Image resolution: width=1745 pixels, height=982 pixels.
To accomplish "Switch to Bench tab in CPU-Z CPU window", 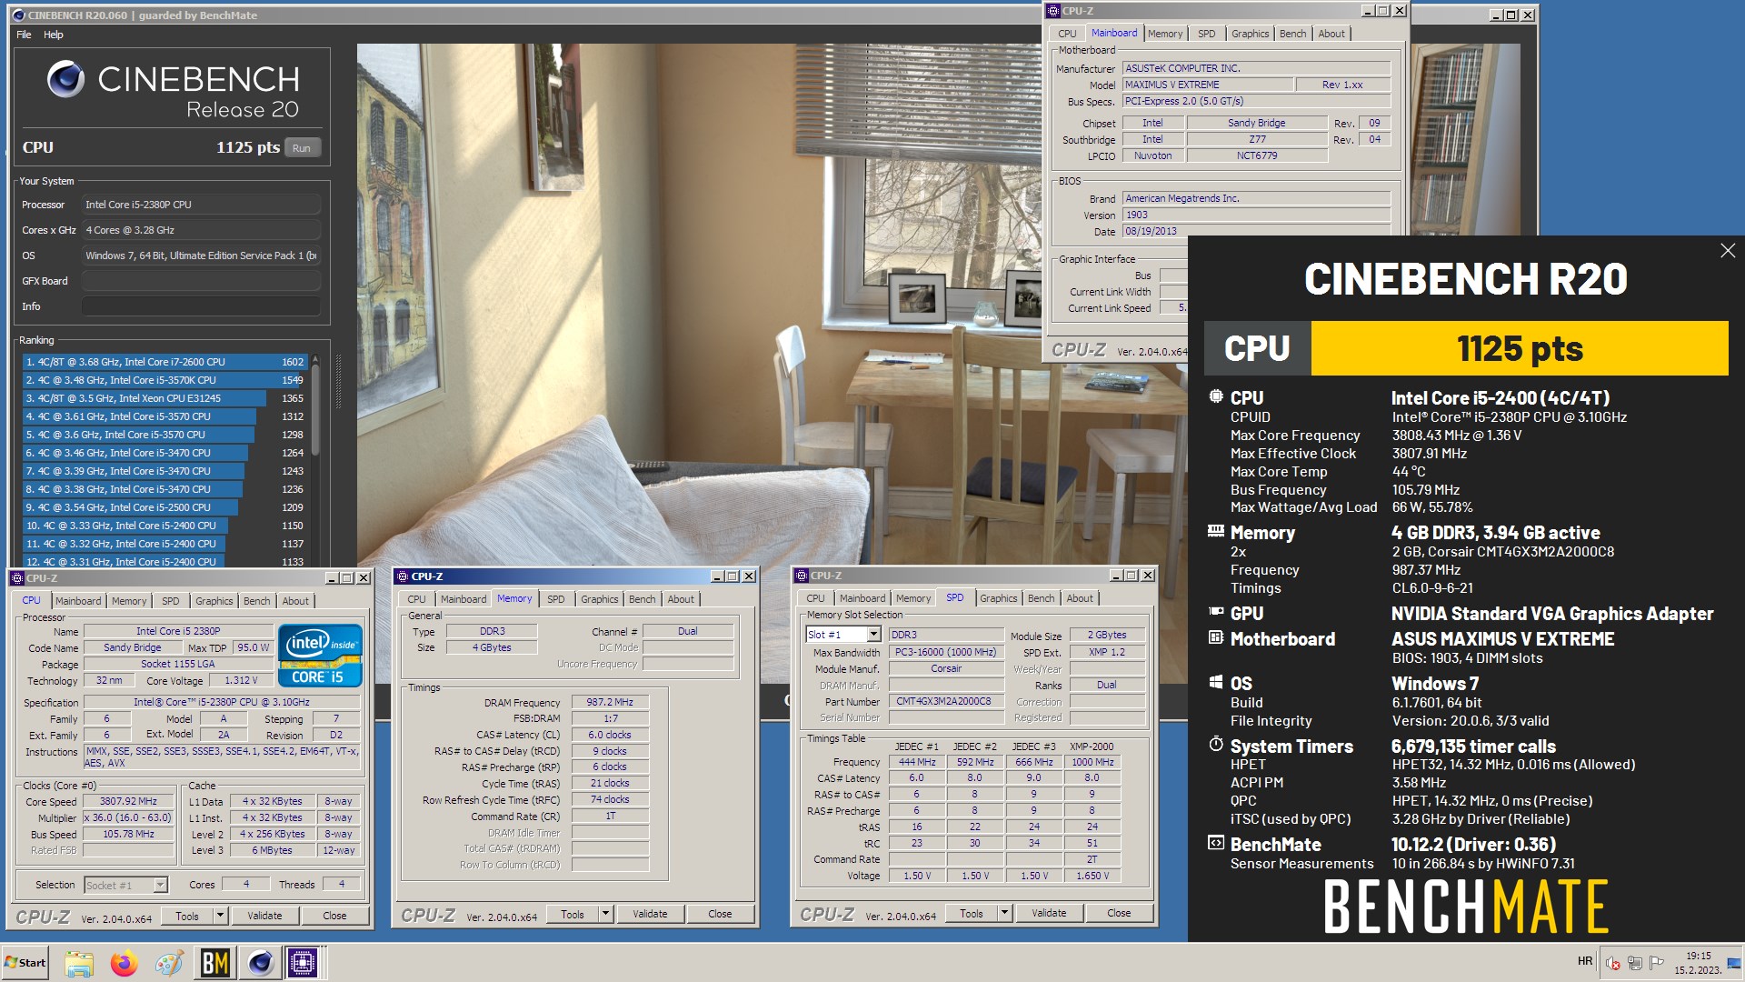I will click(x=256, y=601).
